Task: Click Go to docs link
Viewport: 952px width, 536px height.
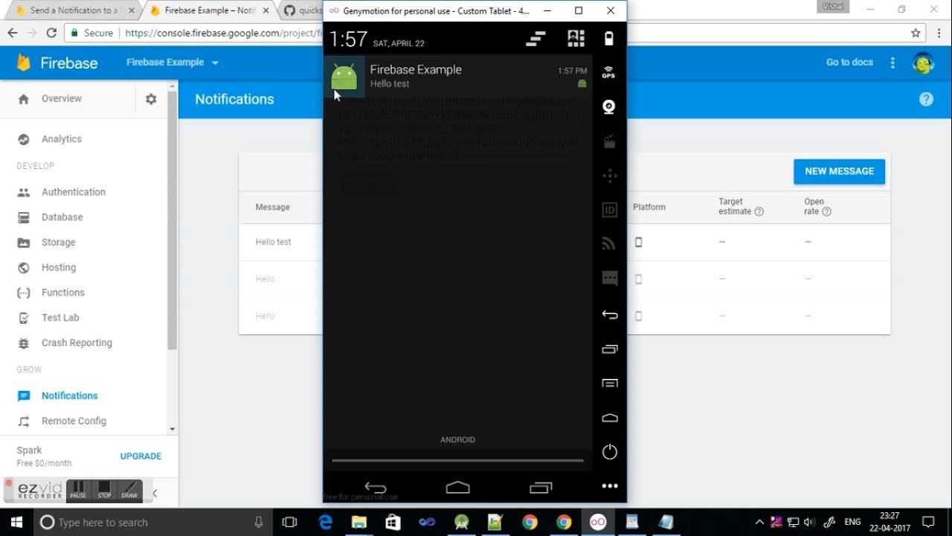Action: 849,63
